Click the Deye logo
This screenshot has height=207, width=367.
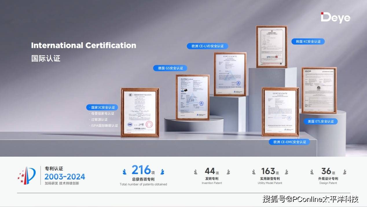(x=335, y=18)
